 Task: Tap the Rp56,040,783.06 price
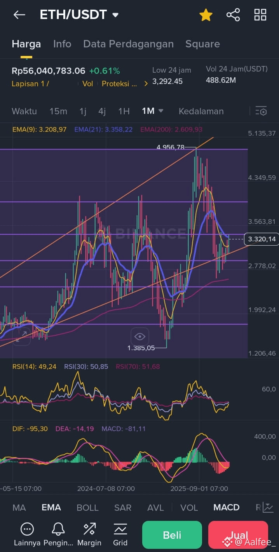pyautogui.click(x=48, y=71)
